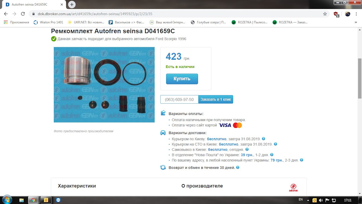
Task: Open the ROZETKA Пылесо... bookmark
Action: click(x=249, y=22)
